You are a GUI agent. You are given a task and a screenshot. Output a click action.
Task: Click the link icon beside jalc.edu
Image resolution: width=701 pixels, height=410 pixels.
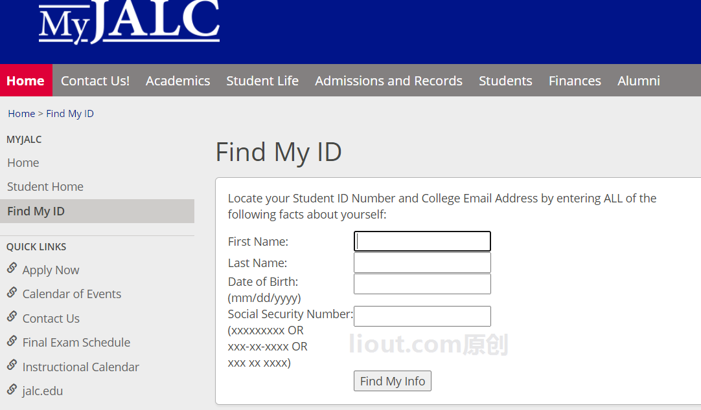(x=12, y=389)
